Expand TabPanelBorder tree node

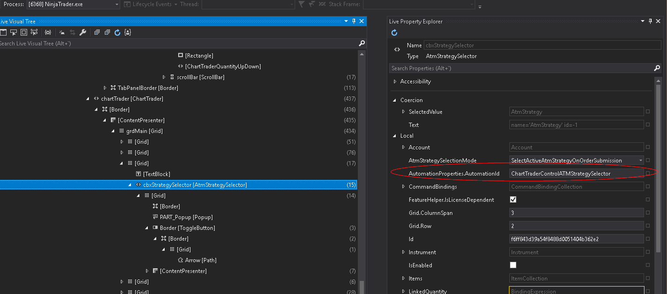coord(105,88)
